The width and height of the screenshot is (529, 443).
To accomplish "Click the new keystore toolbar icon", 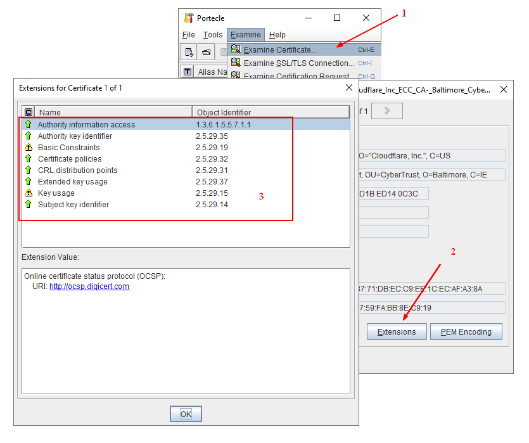I will (189, 51).
